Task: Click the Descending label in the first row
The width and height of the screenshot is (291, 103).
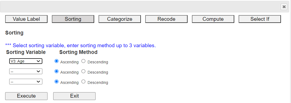Action: pos(98,62)
